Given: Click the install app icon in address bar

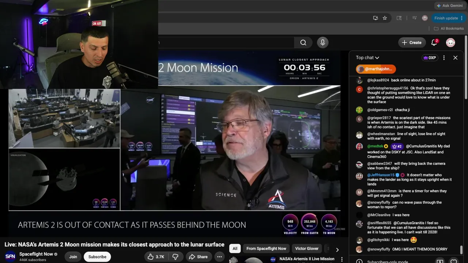Looking at the screenshot, I should pyautogui.click(x=375, y=18).
